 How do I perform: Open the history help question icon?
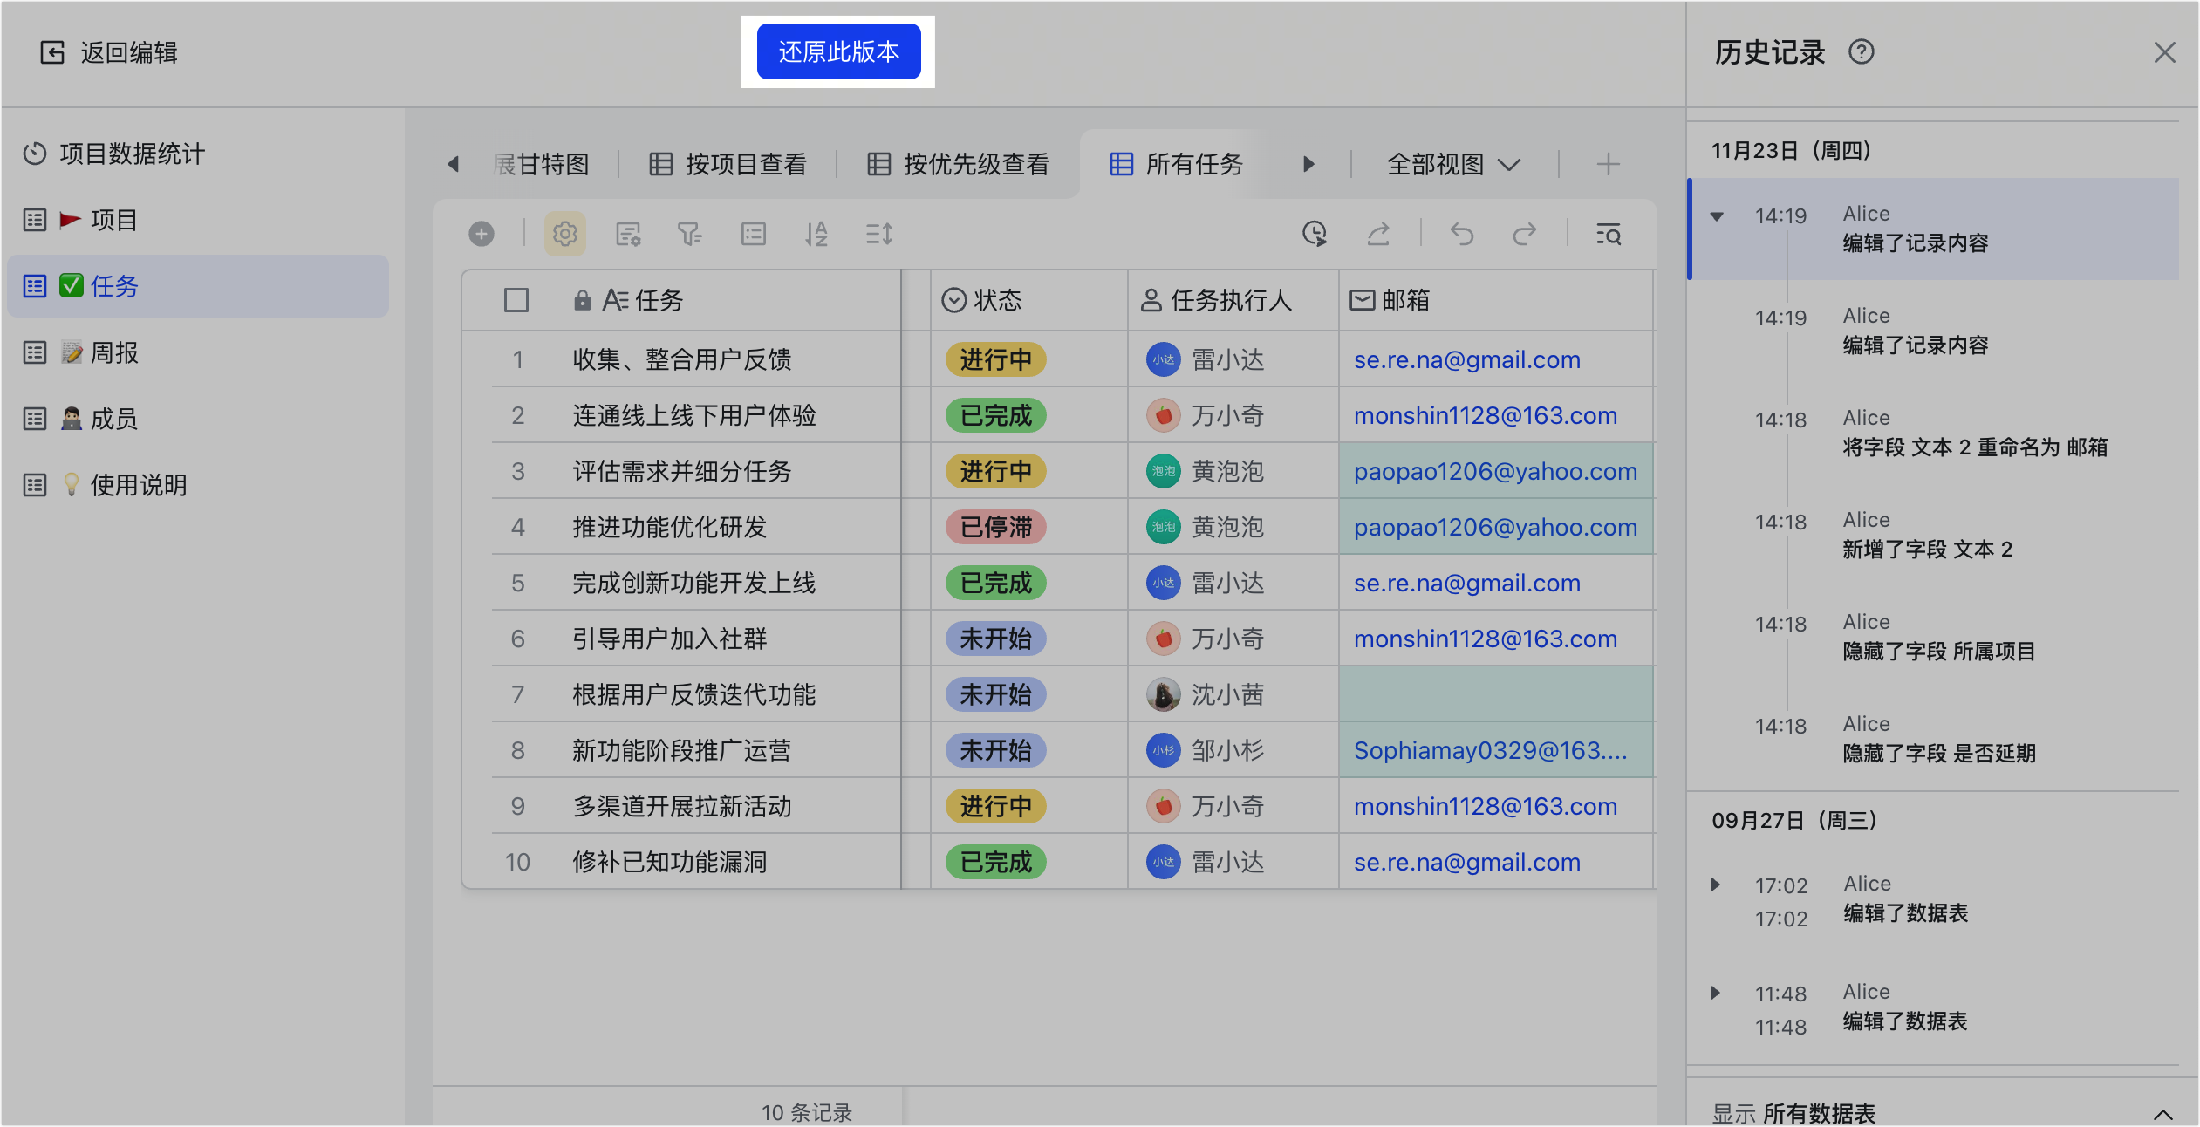tap(1861, 52)
